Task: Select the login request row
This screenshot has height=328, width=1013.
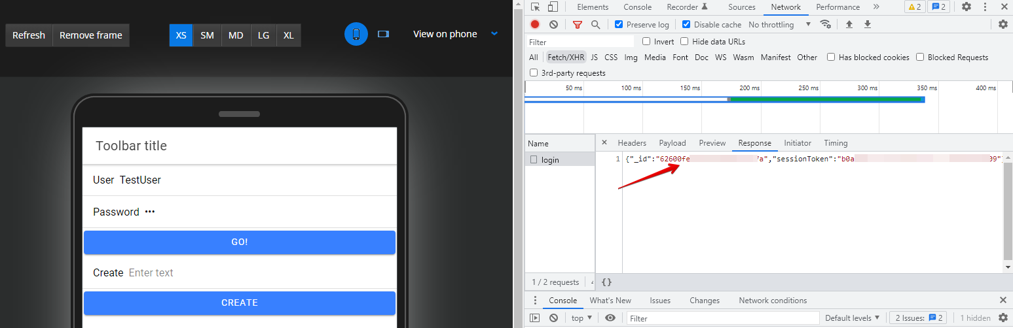Action: (x=560, y=159)
